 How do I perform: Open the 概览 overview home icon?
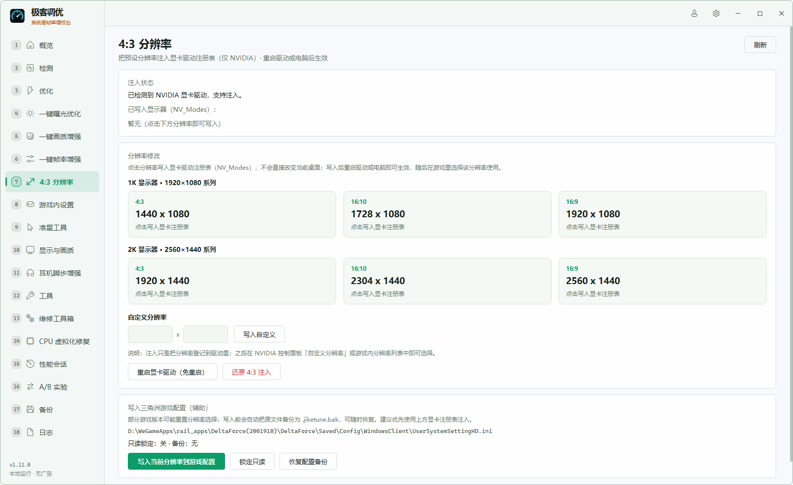point(30,45)
